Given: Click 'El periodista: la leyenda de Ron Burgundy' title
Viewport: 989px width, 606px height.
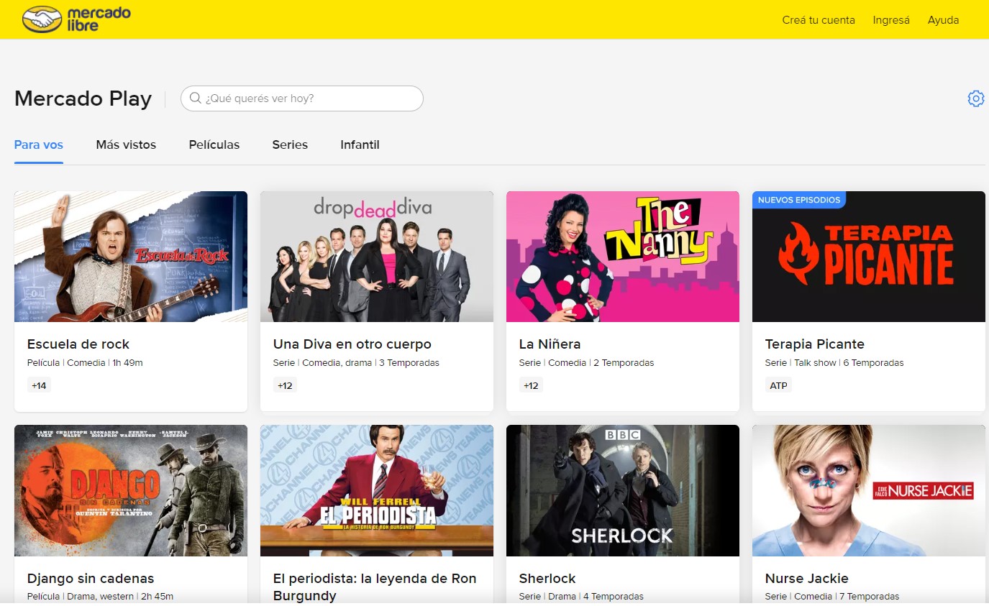Looking at the screenshot, I should pyautogui.click(x=375, y=587).
